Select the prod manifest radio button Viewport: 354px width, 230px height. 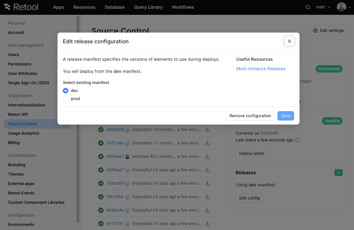click(66, 99)
